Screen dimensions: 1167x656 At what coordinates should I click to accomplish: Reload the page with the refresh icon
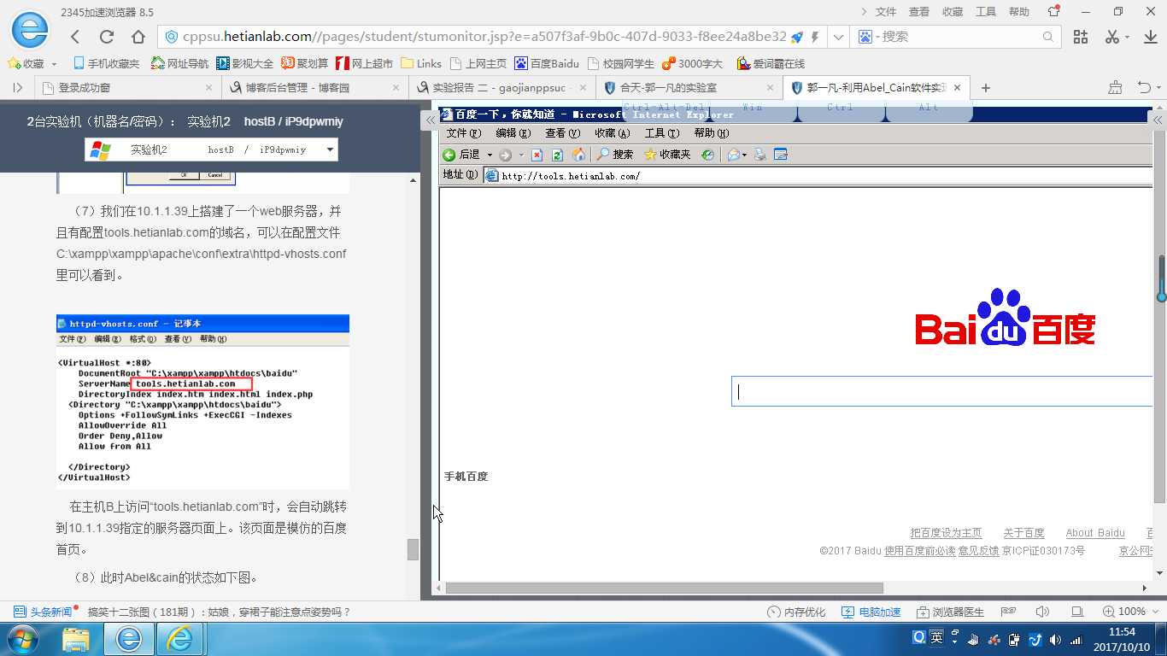107,37
